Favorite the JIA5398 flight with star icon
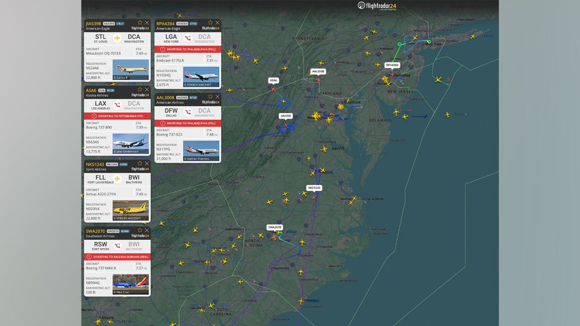This screenshot has width=580, height=326. (140, 22)
